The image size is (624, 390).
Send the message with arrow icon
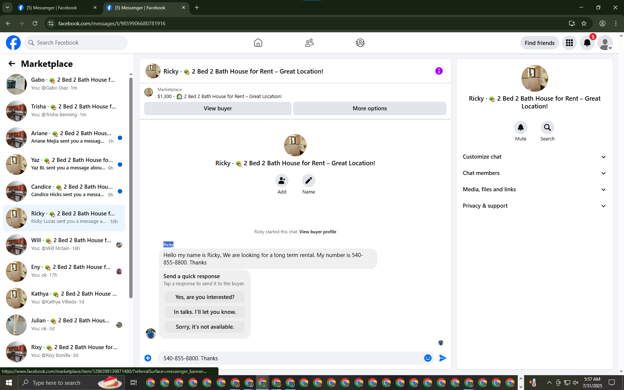coord(443,358)
